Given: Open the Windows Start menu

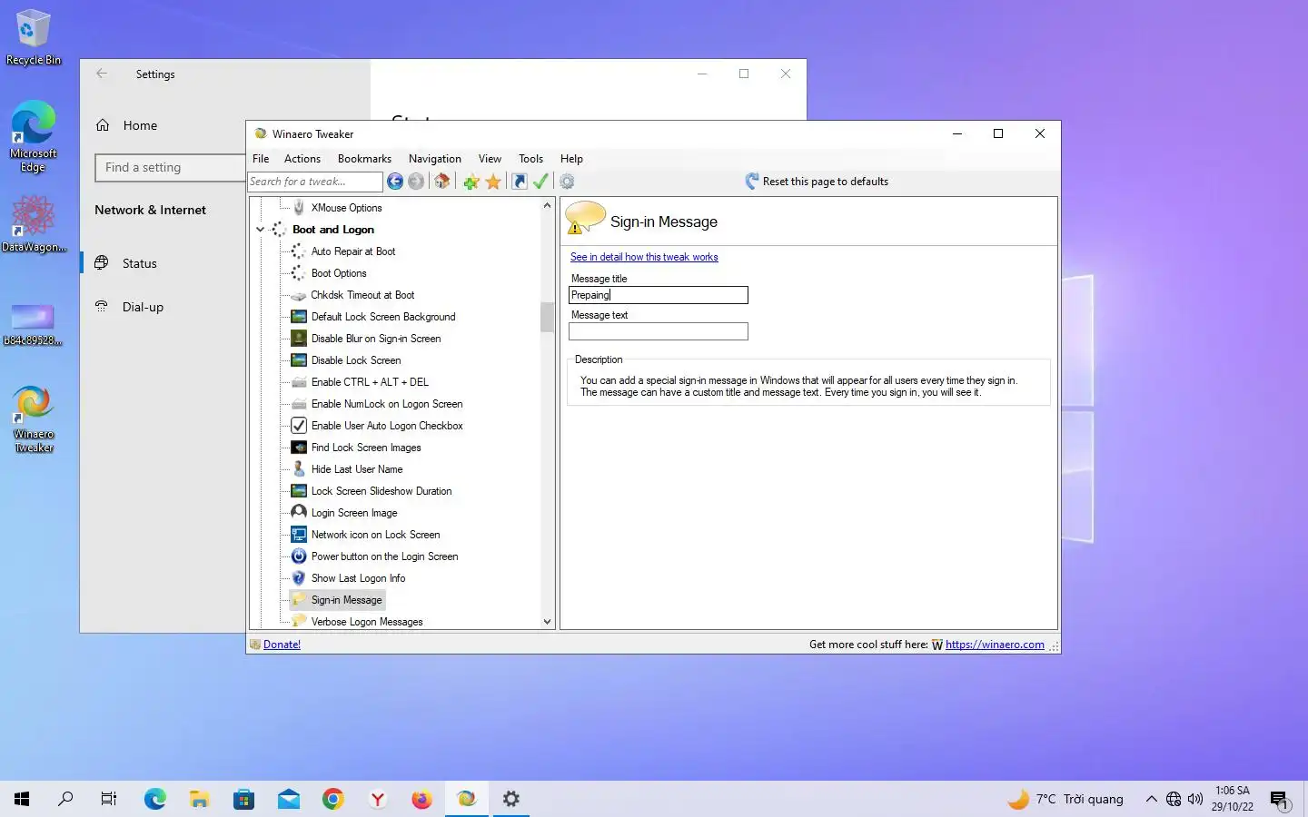Looking at the screenshot, I should tap(22, 799).
